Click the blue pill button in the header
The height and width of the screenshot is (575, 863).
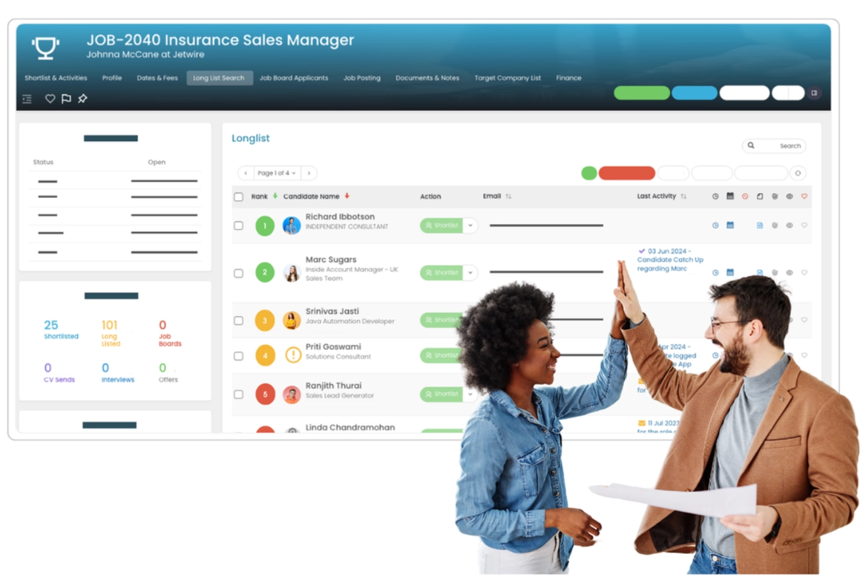pyautogui.click(x=694, y=93)
